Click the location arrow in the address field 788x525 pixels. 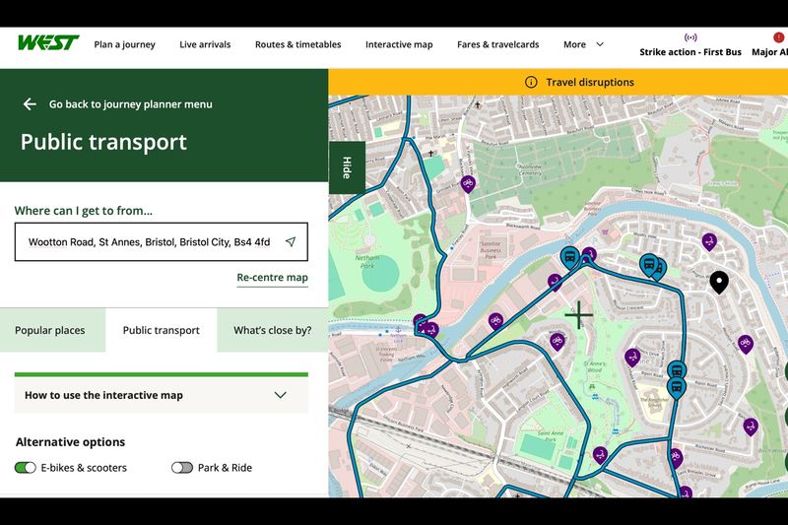coord(291,242)
